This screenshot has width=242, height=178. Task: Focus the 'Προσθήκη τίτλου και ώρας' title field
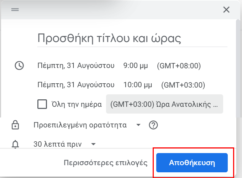point(132,38)
